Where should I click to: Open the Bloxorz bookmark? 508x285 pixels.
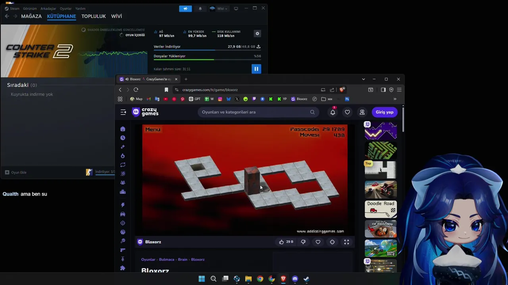(299, 99)
